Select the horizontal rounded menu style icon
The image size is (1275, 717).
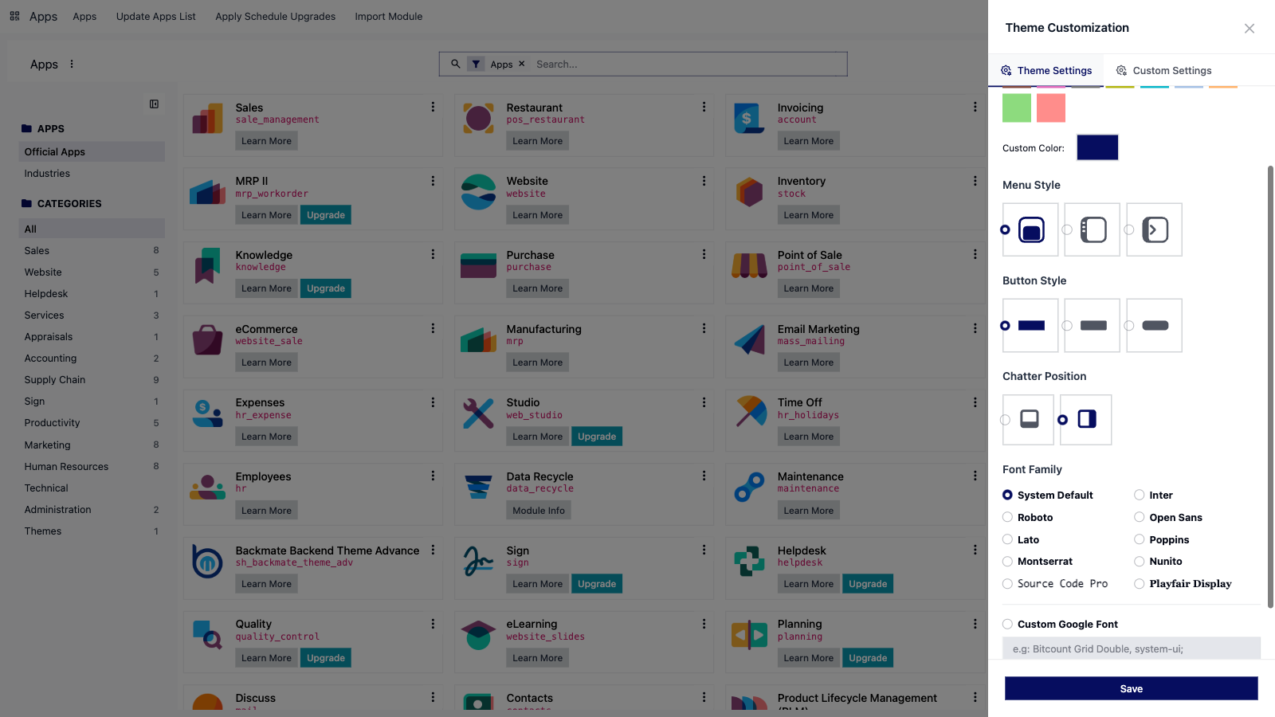tap(1031, 230)
